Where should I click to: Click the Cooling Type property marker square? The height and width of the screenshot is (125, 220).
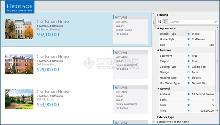coord(188,67)
